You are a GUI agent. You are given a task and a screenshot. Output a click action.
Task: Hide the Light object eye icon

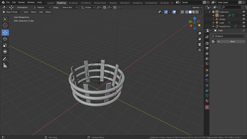click(x=244, y=23)
